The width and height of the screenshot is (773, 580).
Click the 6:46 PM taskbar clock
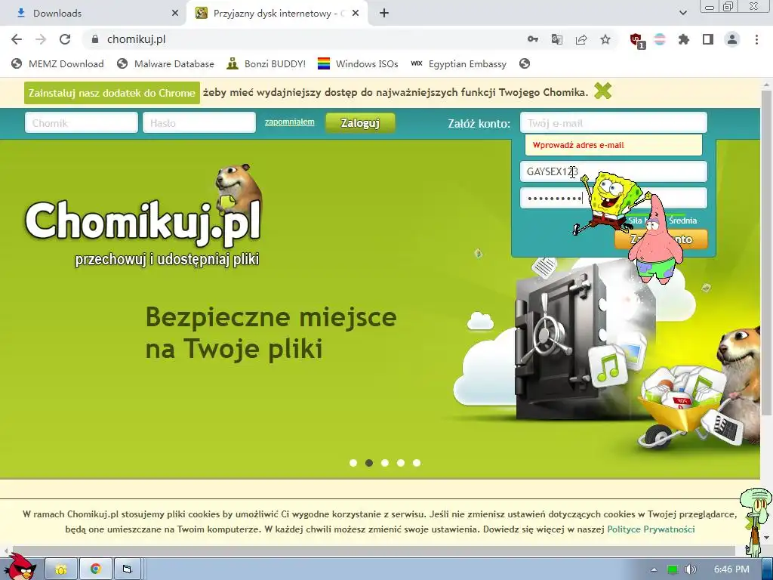[731, 569]
